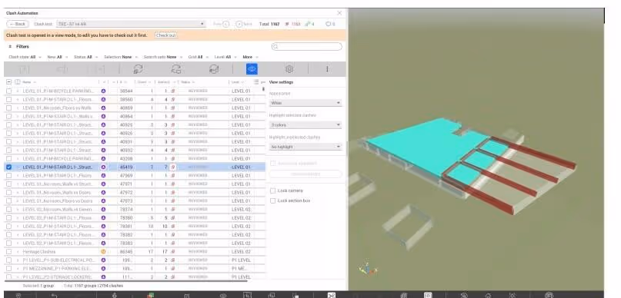This screenshot has width=621, height=298.
Task: Click the Filters icon beside Filters label
Action: coord(10,47)
